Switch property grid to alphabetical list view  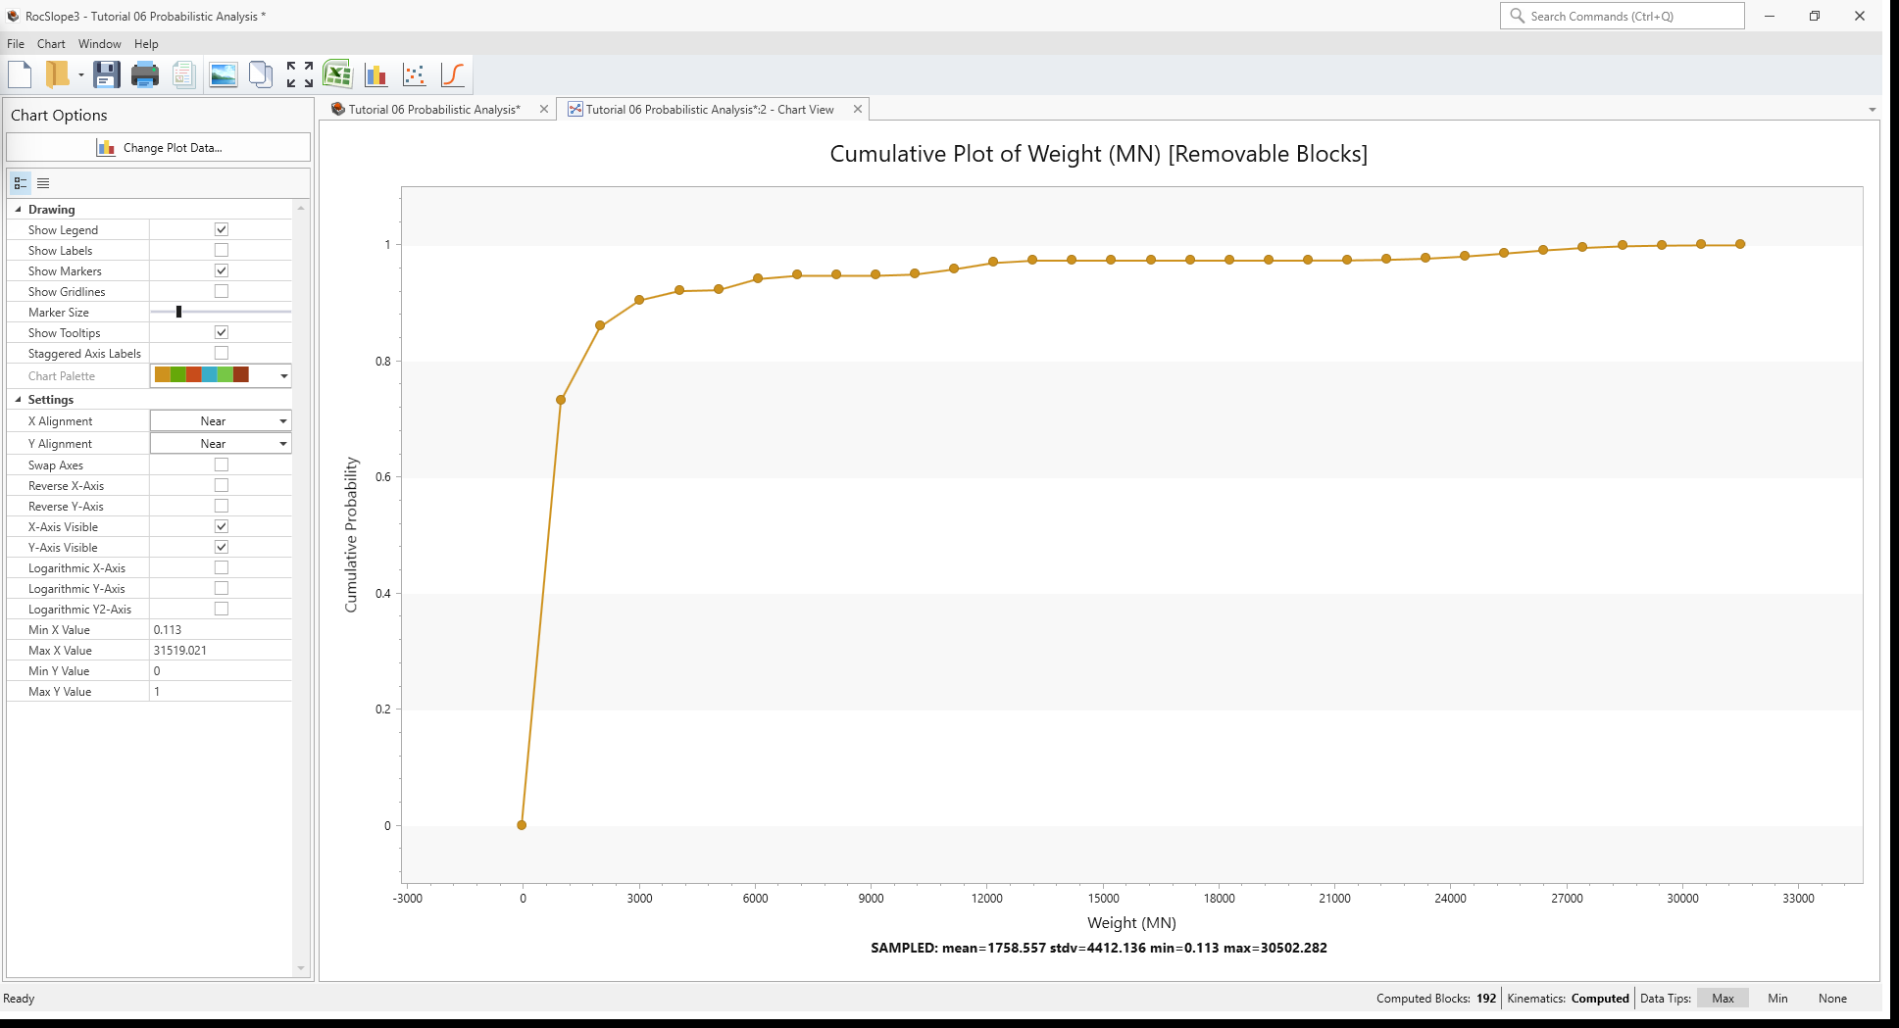pos(43,183)
